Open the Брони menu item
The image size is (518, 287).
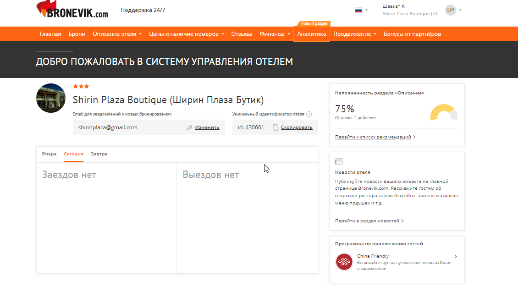pyautogui.click(x=77, y=34)
